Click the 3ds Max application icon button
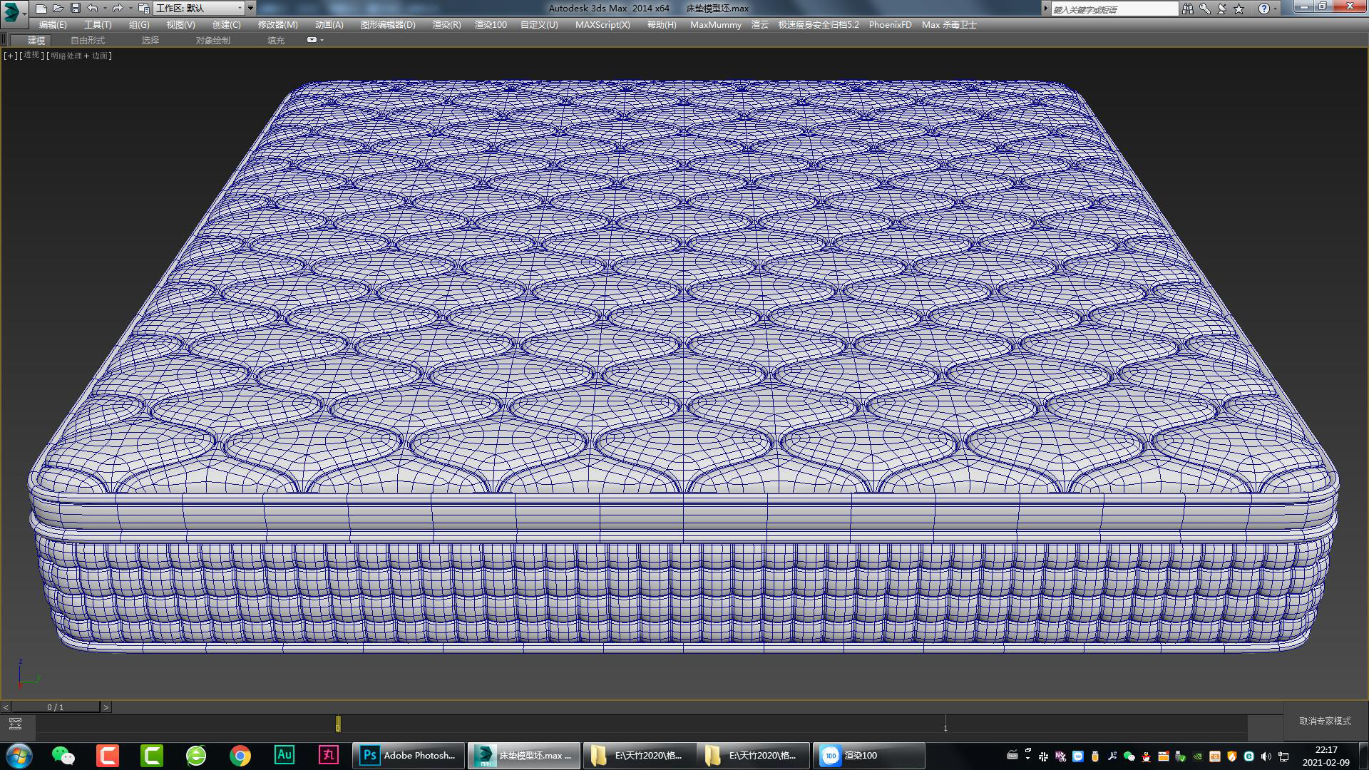 [10, 9]
